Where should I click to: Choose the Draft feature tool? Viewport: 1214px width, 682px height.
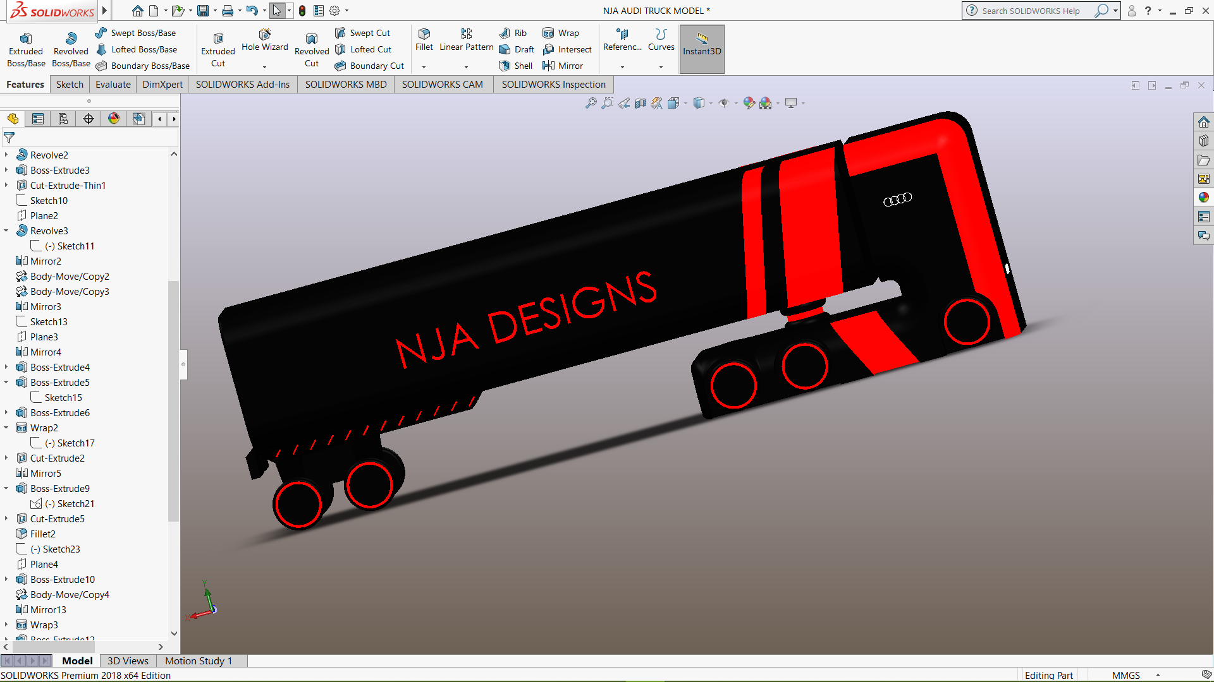pyautogui.click(x=517, y=49)
